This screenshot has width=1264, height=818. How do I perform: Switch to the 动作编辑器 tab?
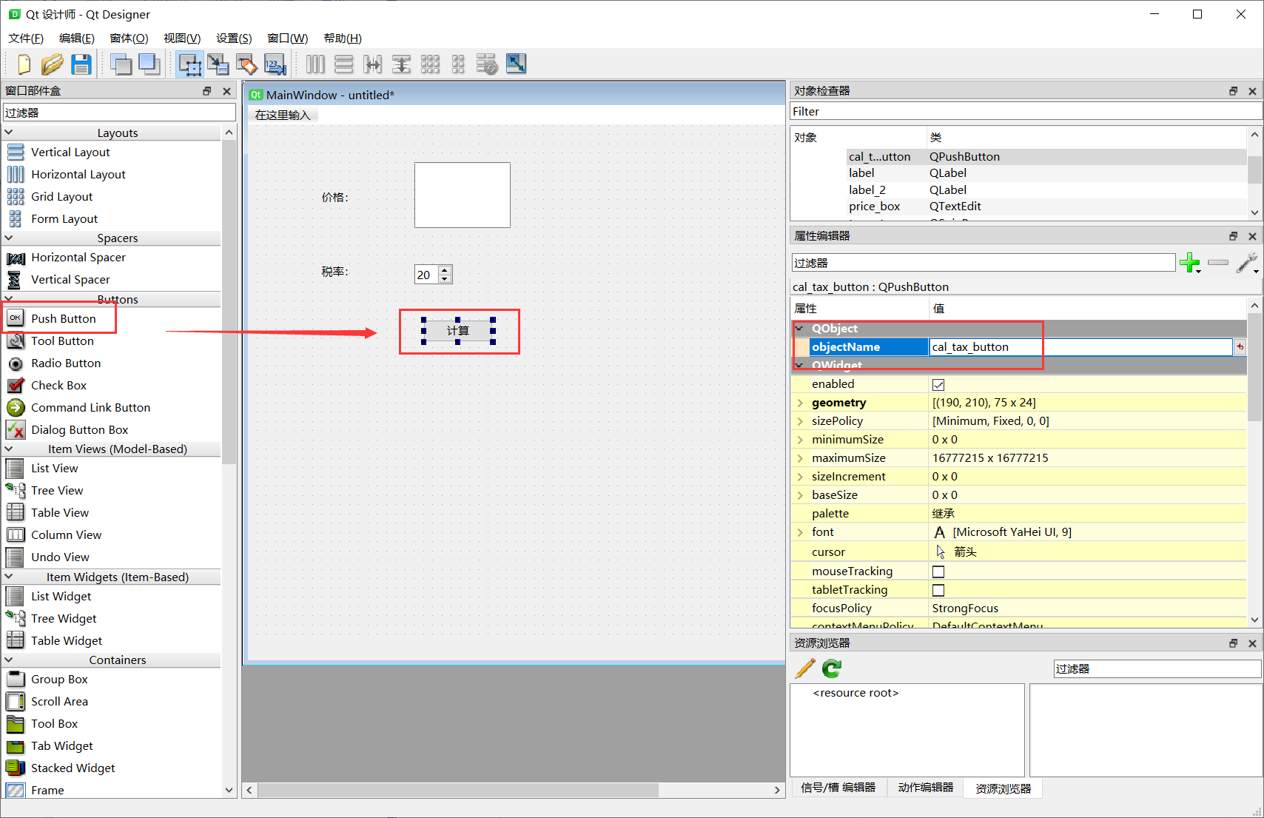click(x=925, y=788)
